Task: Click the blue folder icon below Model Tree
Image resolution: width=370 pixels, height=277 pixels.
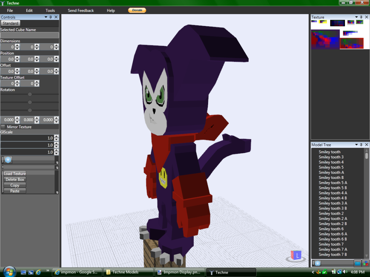Action: click(357, 263)
